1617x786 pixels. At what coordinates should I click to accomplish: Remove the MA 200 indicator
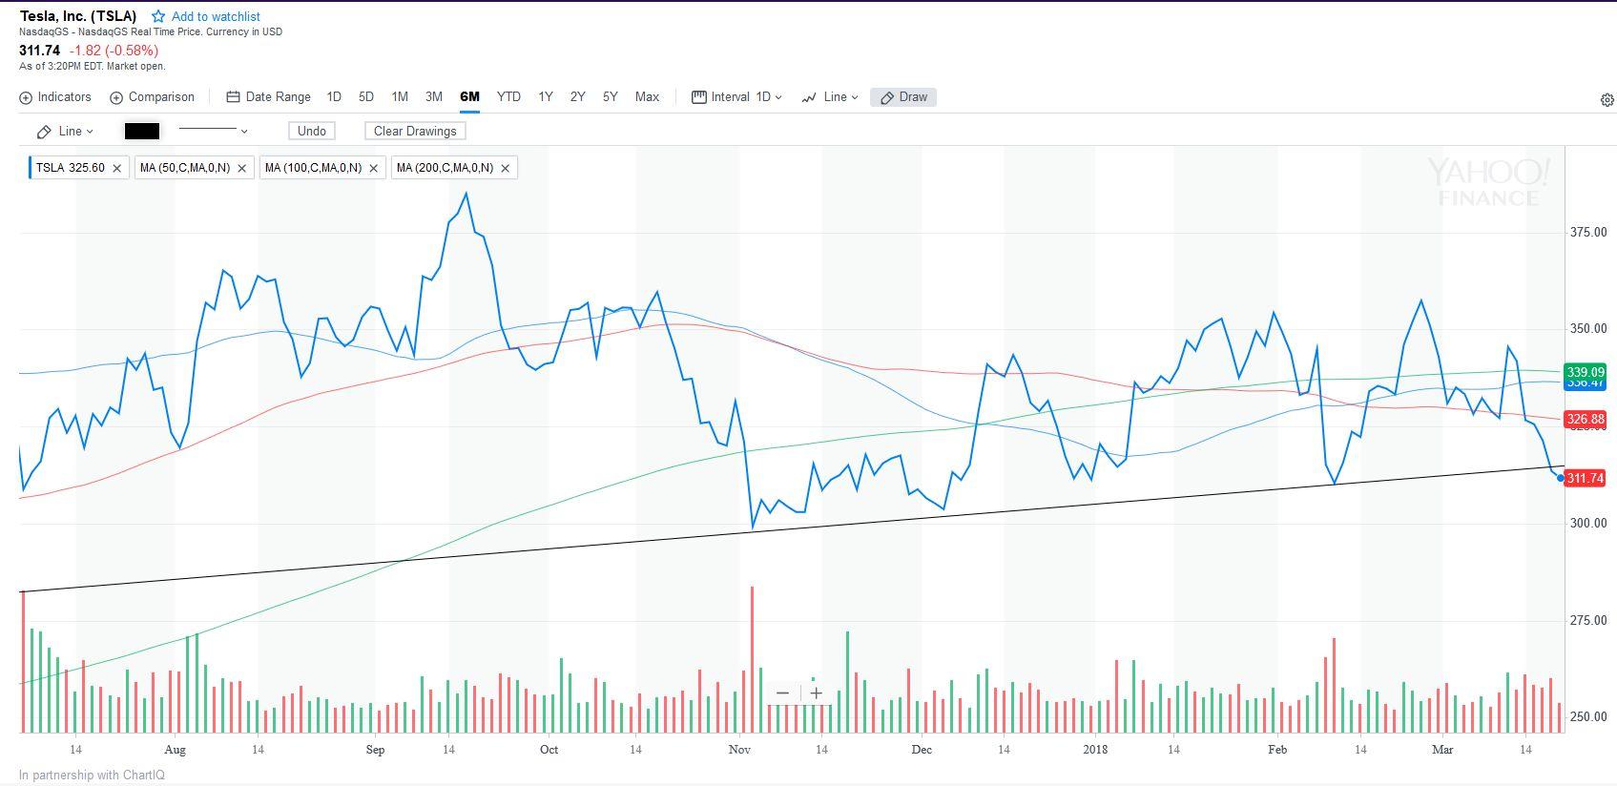[x=506, y=168]
